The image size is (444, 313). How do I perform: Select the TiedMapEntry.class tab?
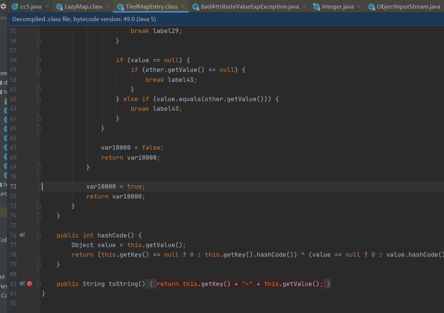click(x=151, y=7)
